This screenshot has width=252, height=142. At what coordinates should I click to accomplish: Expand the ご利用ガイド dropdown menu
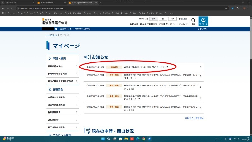point(167,24)
